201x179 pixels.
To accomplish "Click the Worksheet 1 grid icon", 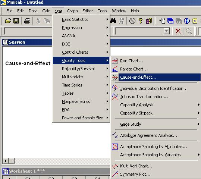I will pyautogui.click(x=6, y=171).
